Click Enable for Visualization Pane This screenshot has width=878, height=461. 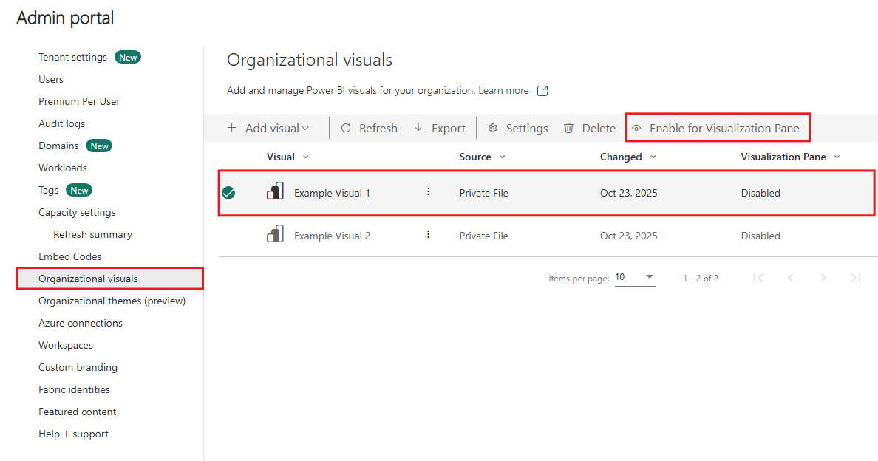pyautogui.click(x=725, y=127)
